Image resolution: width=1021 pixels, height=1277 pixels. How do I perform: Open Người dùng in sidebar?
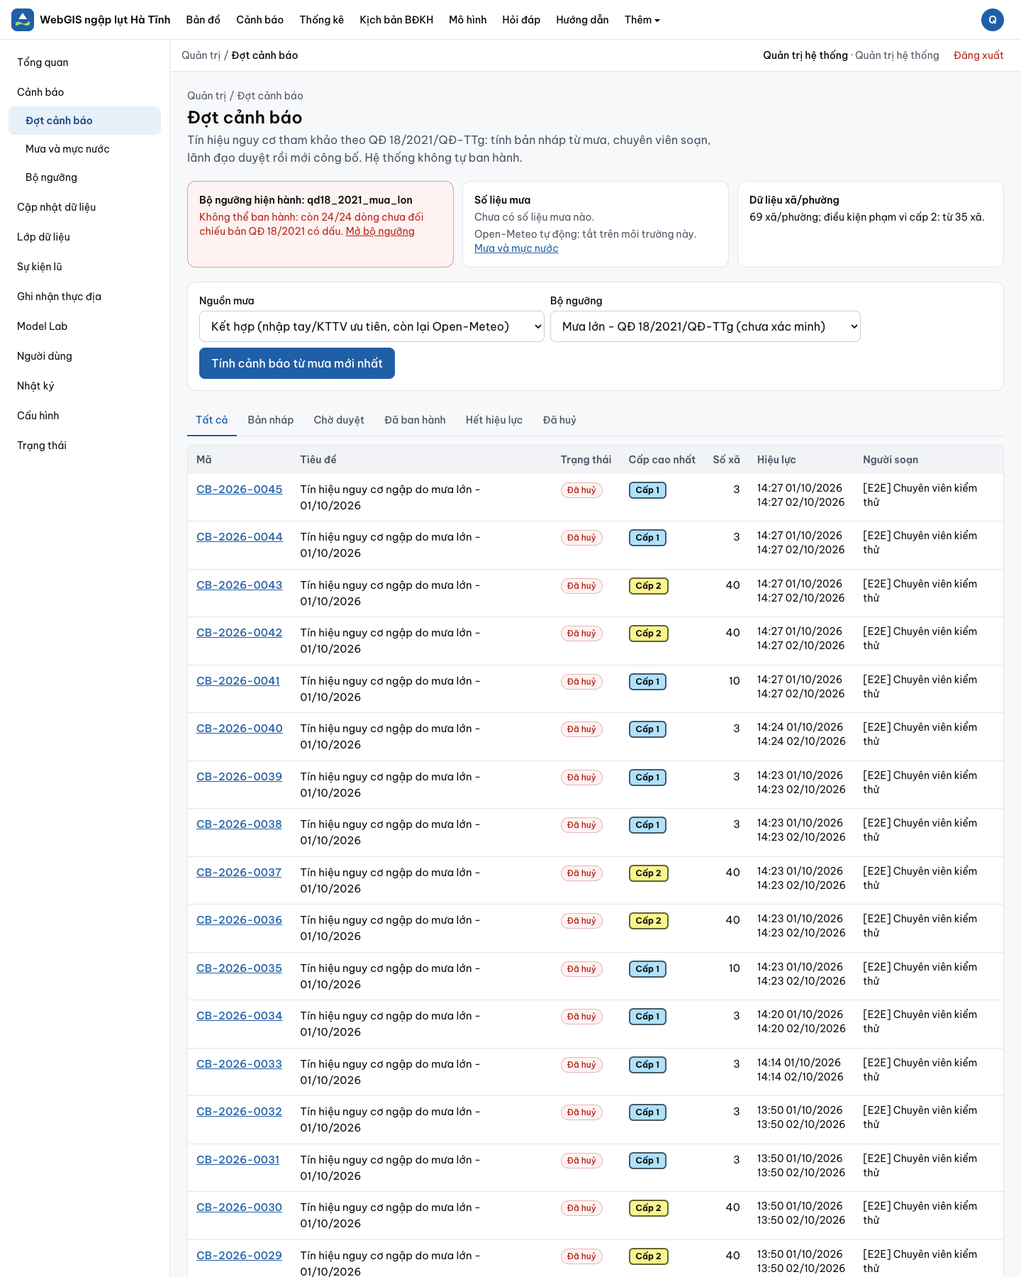85,356
